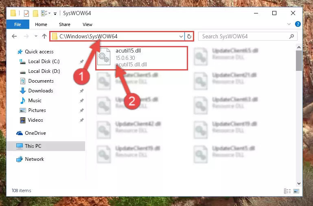Close the SysWOW64 window
The width and height of the screenshot is (313, 206).
click(293, 13)
